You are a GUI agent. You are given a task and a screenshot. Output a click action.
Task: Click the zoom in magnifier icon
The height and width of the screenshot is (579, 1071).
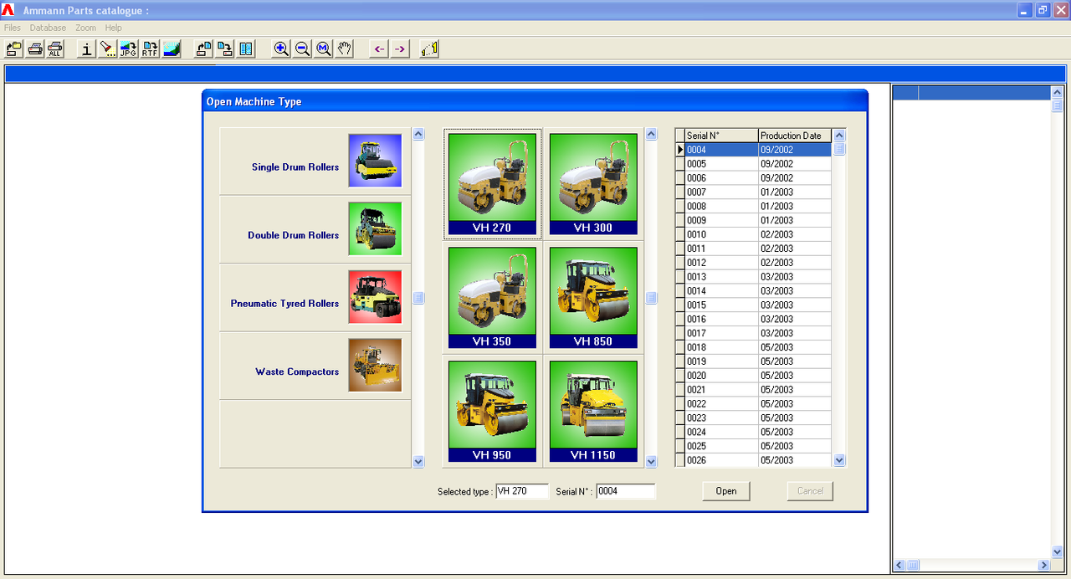pyautogui.click(x=281, y=49)
